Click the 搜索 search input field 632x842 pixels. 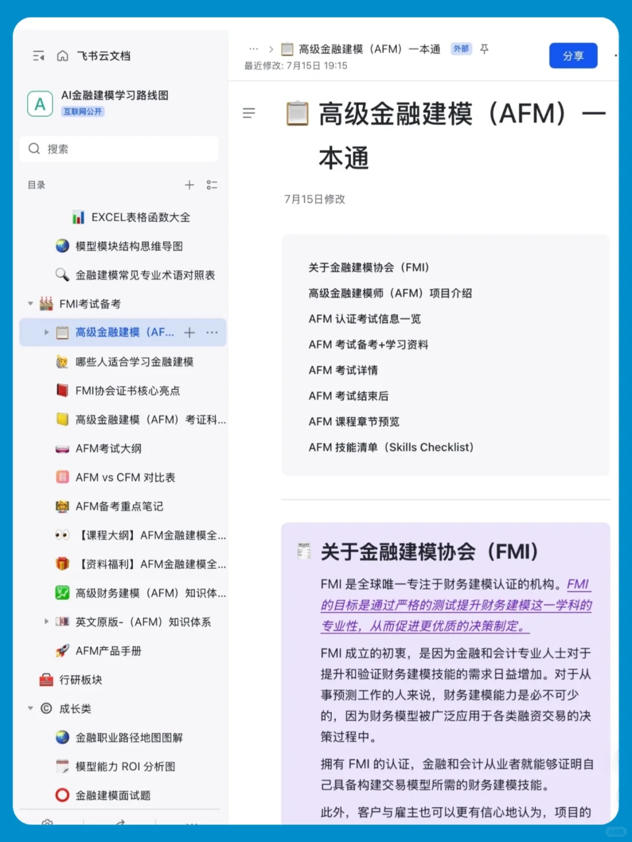pos(119,149)
